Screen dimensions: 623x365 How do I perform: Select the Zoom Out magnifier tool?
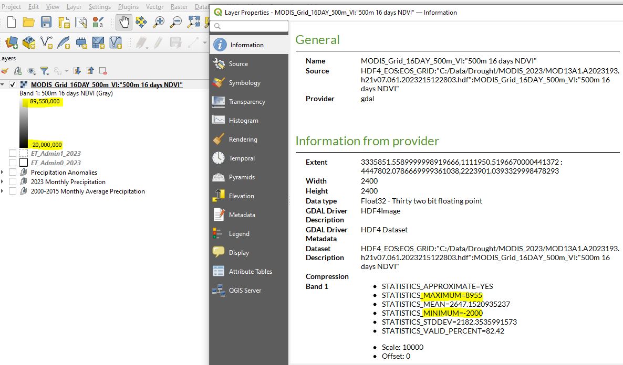(175, 22)
